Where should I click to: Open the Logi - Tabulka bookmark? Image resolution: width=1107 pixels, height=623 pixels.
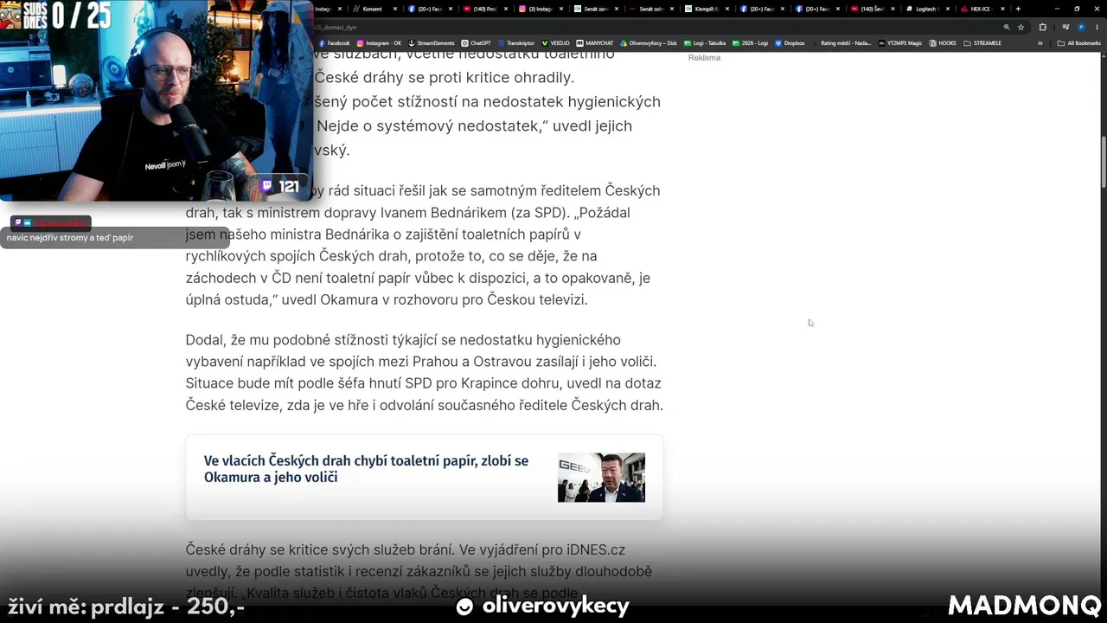705,43
